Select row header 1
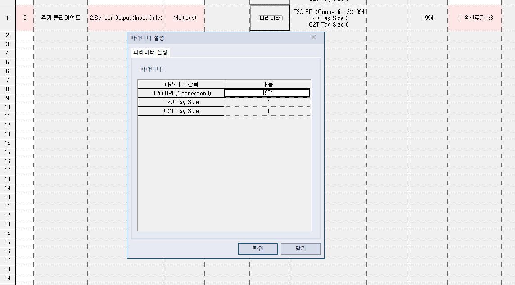 (7, 18)
